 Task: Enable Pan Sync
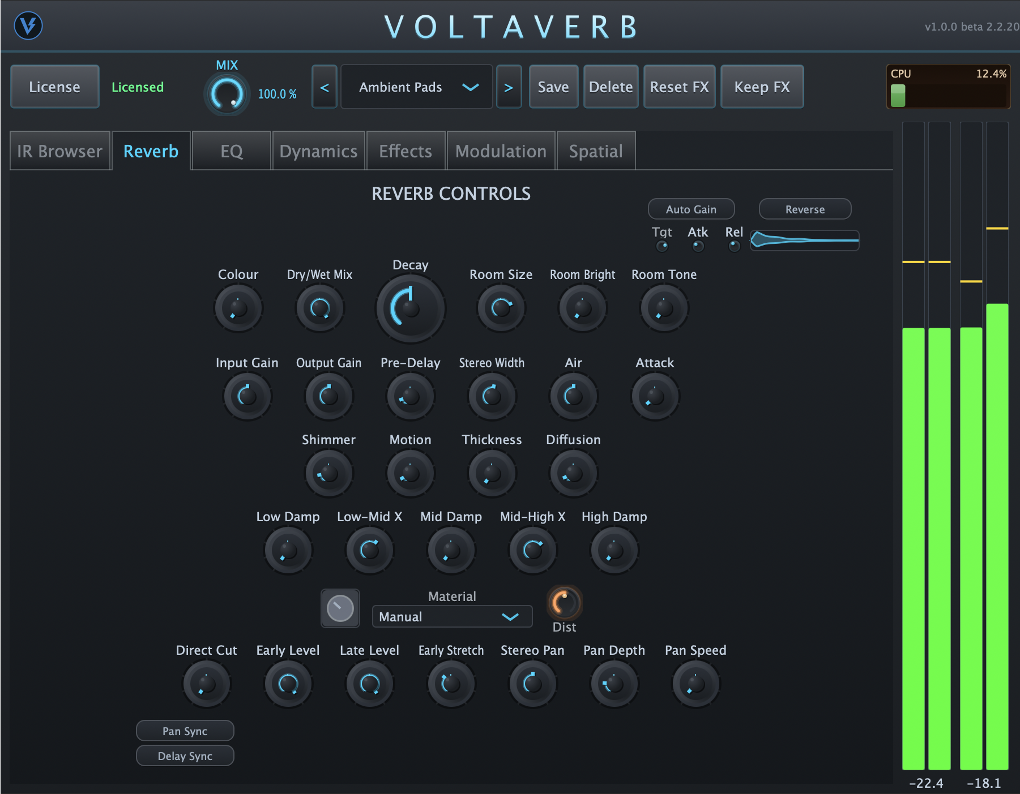185,731
